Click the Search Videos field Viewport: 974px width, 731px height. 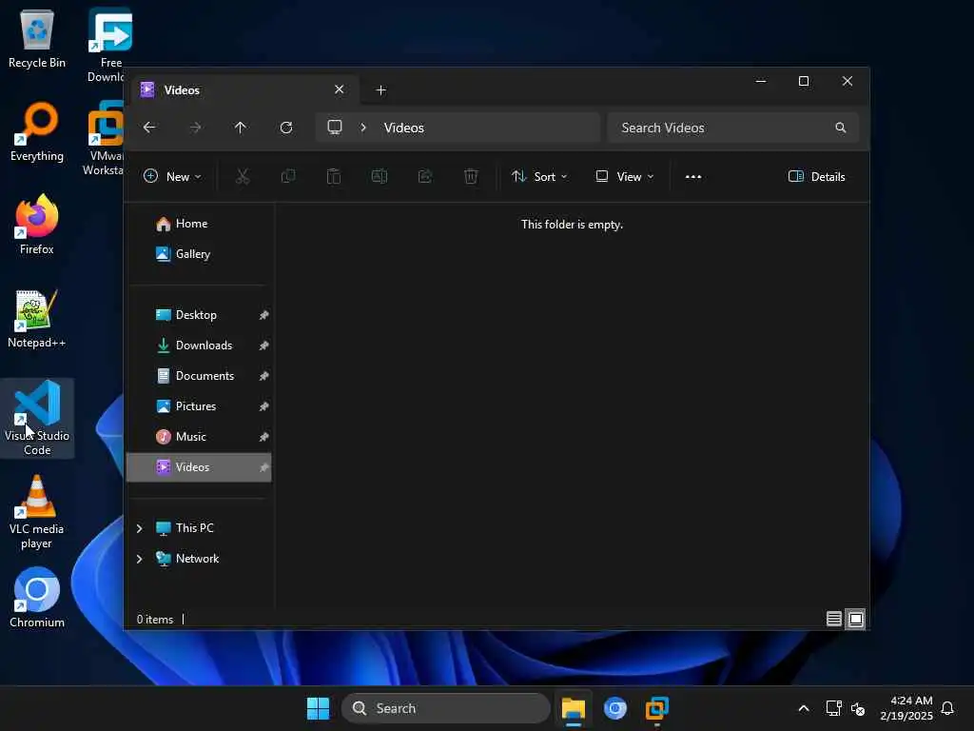click(733, 128)
